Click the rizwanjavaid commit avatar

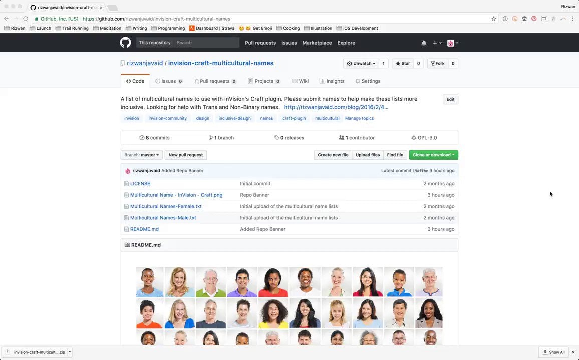click(128, 171)
